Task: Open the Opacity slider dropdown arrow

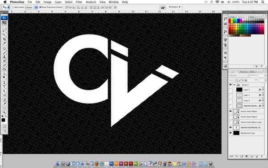Action: tap(265, 75)
